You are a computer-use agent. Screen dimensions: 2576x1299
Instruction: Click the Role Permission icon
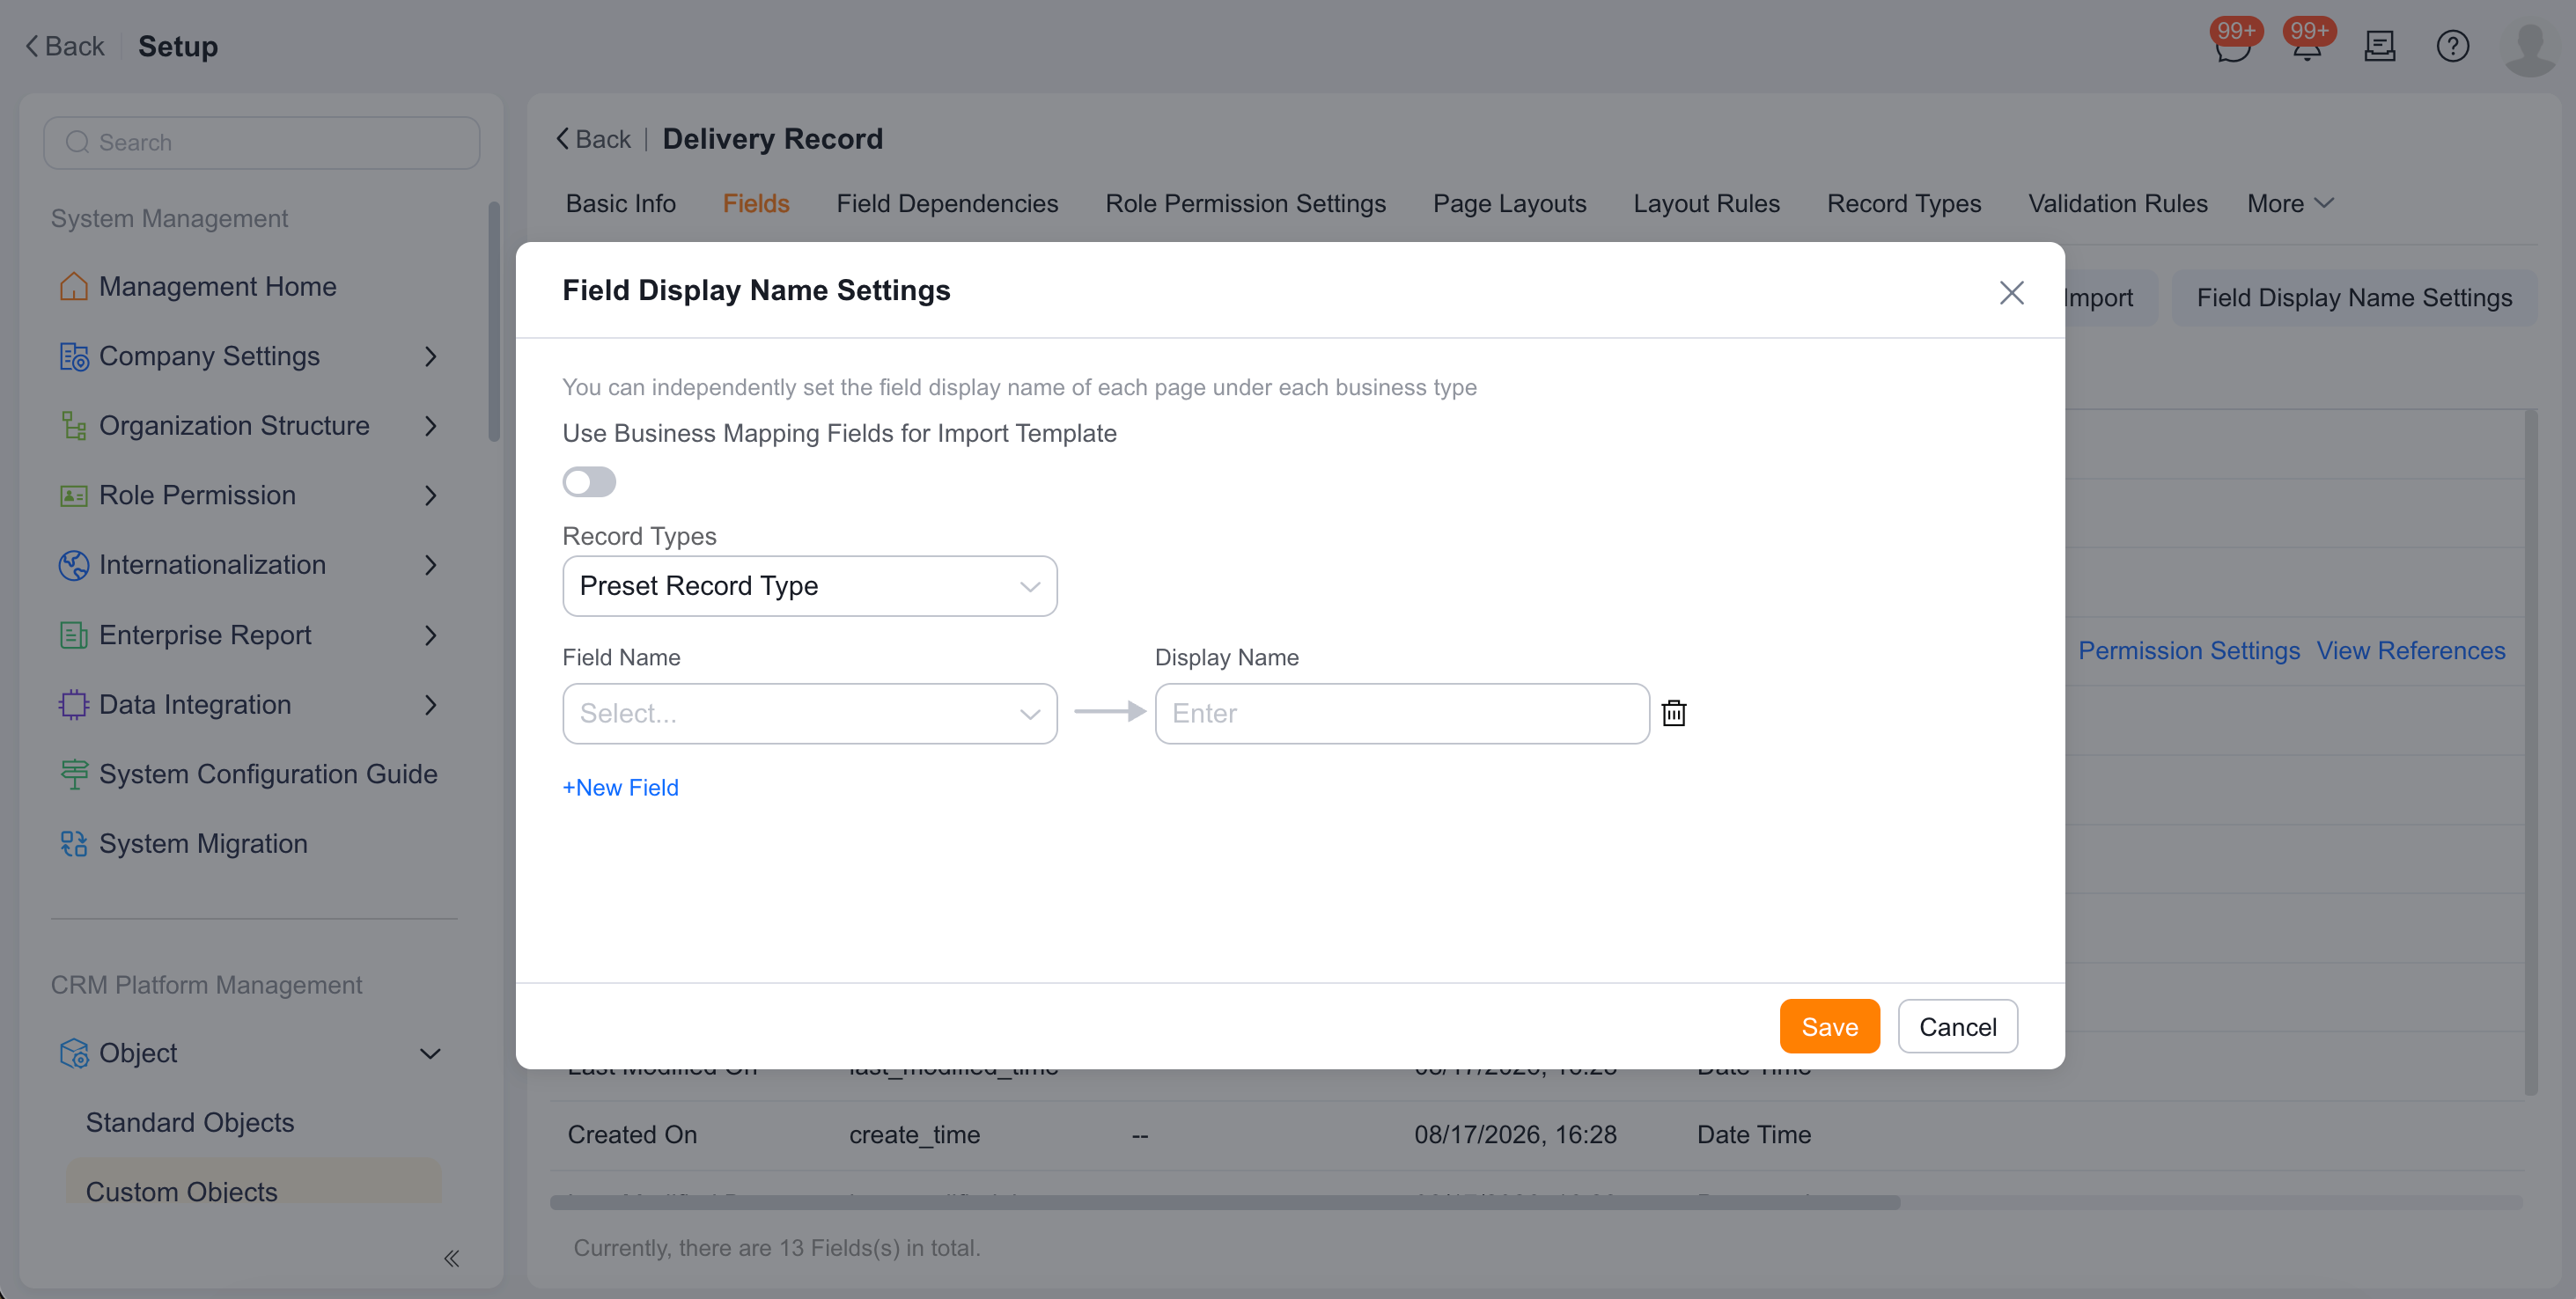coord(73,495)
